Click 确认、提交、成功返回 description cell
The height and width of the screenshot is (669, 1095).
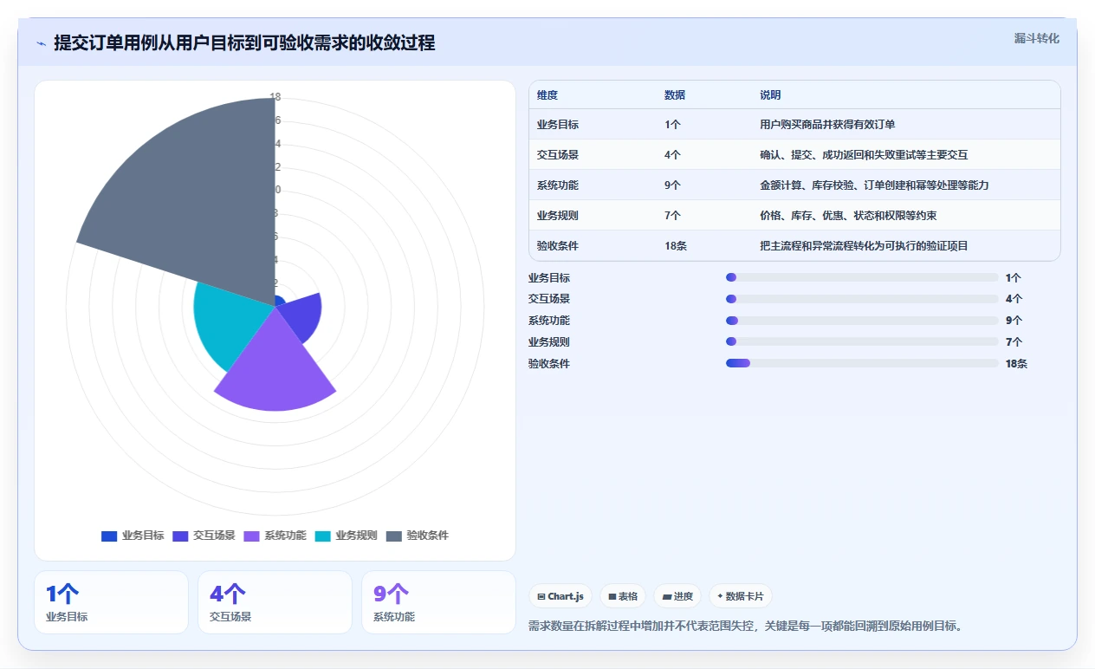(864, 155)
